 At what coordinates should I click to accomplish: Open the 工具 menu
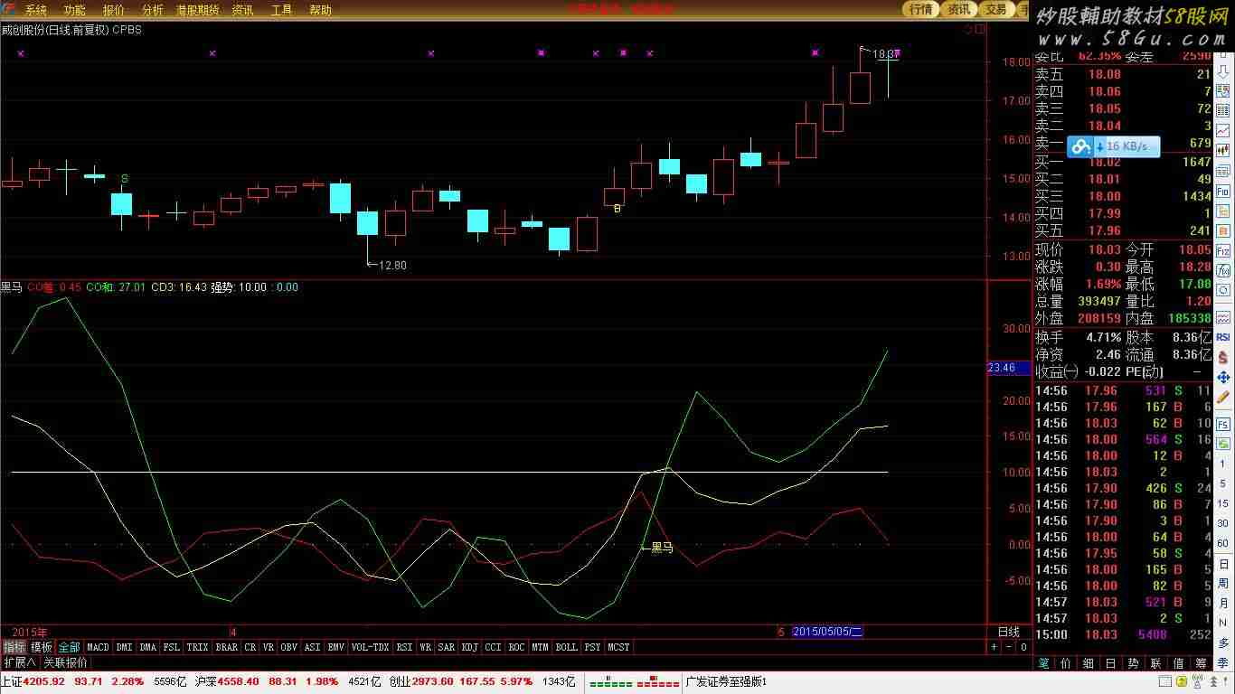pos(281,10)
